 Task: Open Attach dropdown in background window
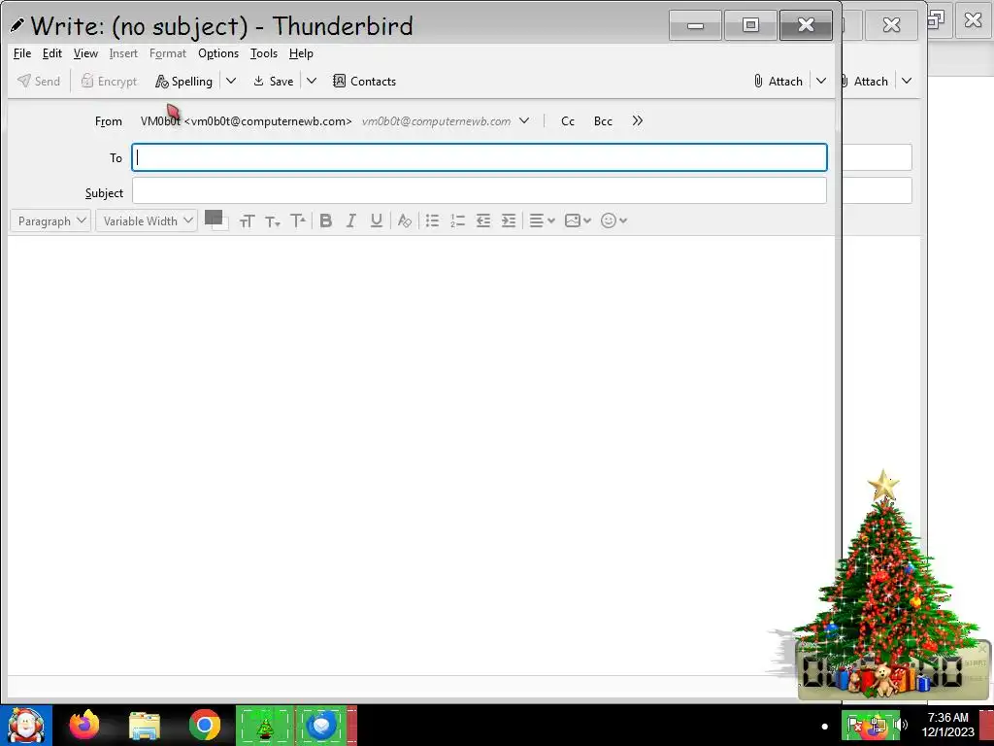click(x=907, y=82)
